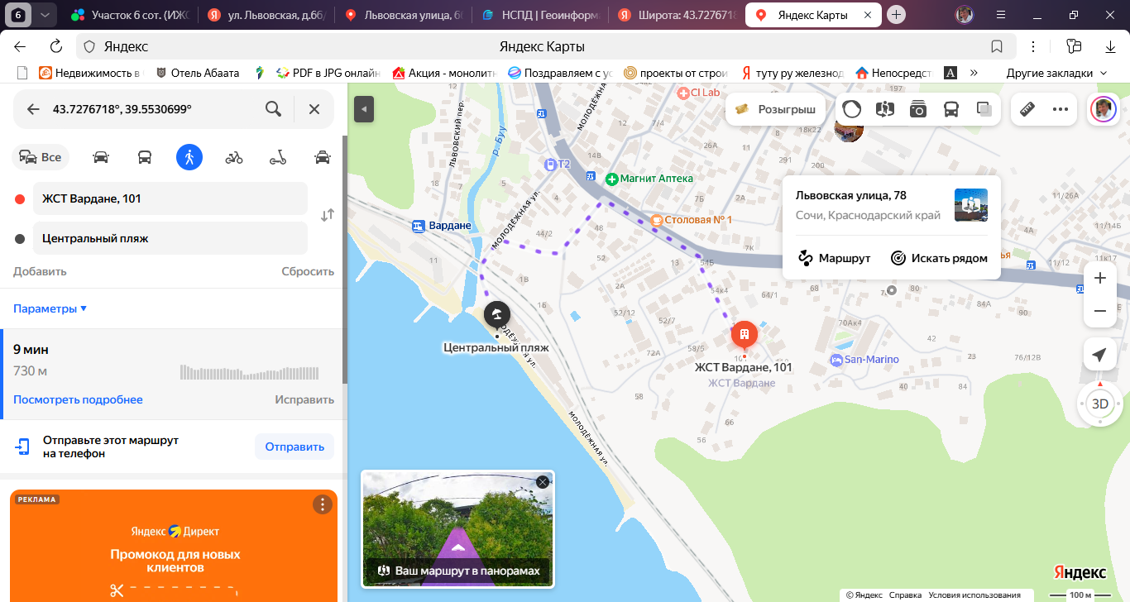Send route to phone with 'Отправить'
The width and height of the screenshot is (1130, 602).
click(294, 447)
